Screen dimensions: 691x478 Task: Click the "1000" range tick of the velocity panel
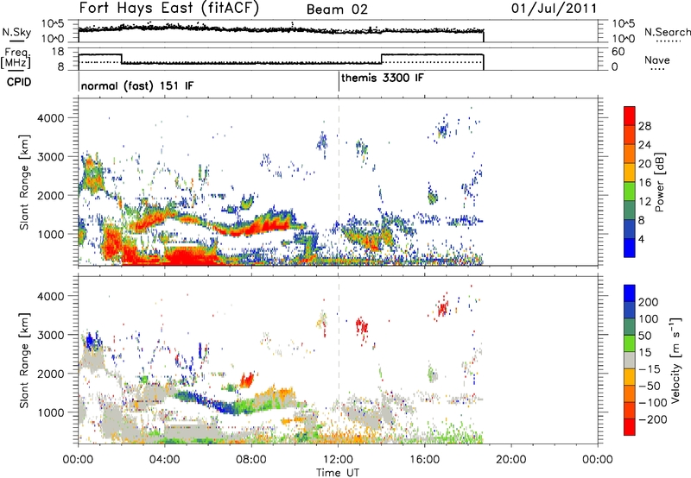click(x=50, y=412)
